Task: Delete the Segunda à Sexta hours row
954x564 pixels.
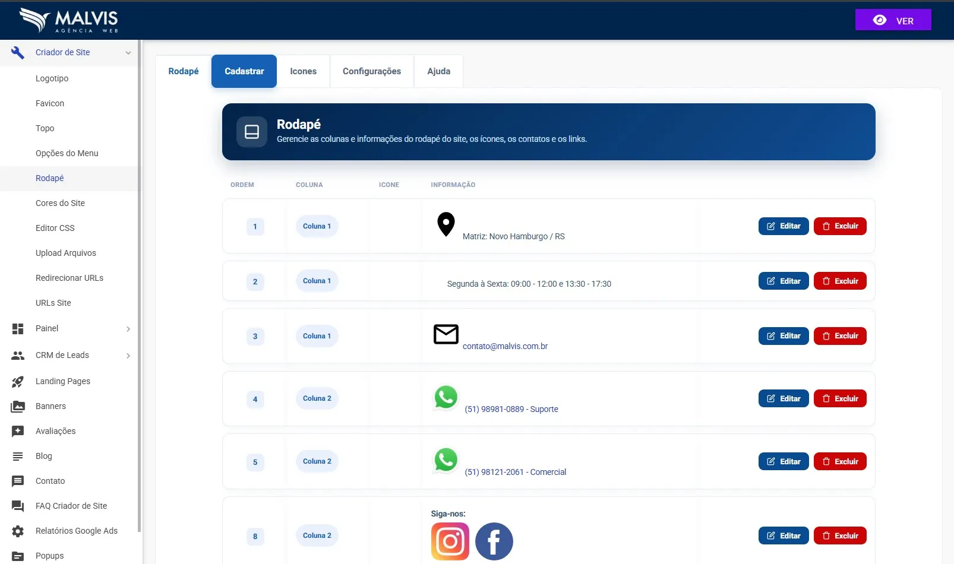Action: [840, 281]
